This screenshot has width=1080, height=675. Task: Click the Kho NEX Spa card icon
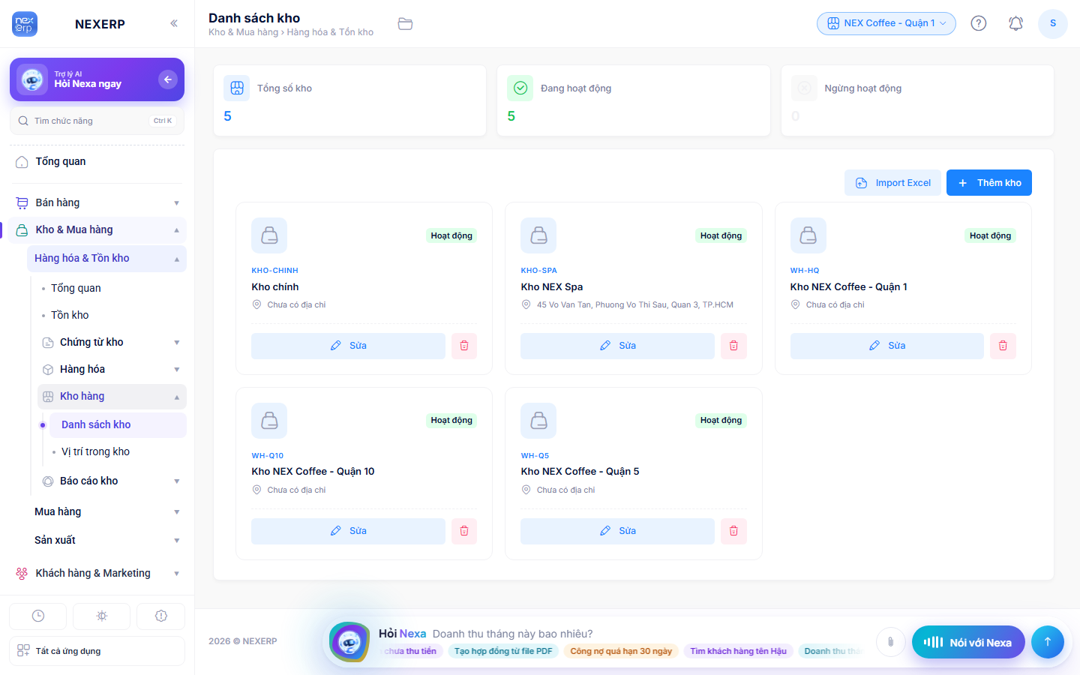point(538,235)
